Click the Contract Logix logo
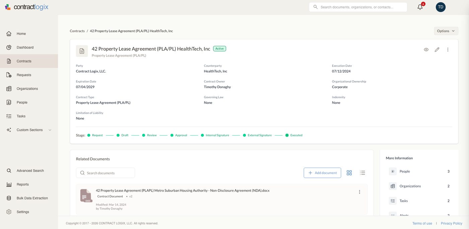 pos(26,7)
